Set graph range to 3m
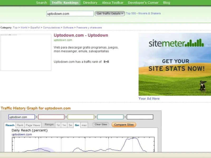The width and height of the screenshot is (211, 158). (x=70, y=125)
